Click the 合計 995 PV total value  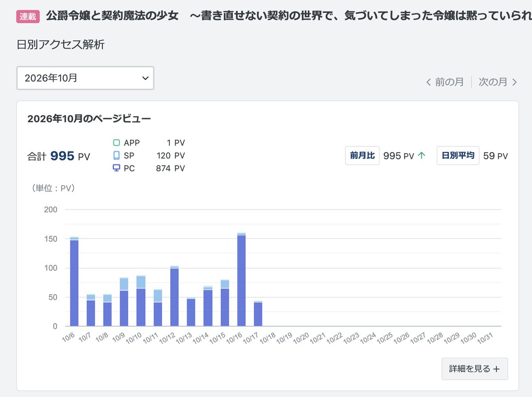pyautogui.click(x=59, y=156)
